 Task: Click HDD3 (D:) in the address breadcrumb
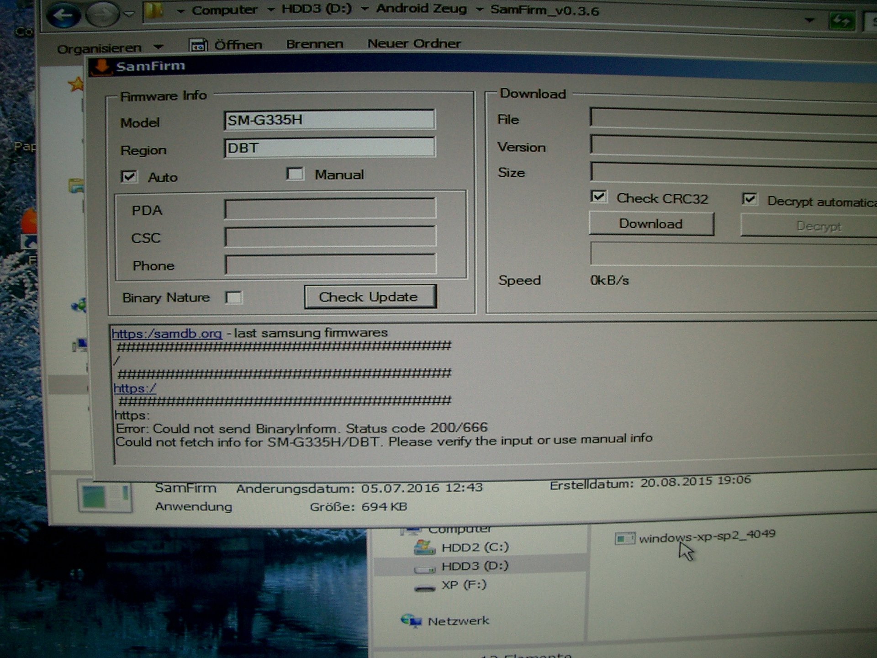317,9
